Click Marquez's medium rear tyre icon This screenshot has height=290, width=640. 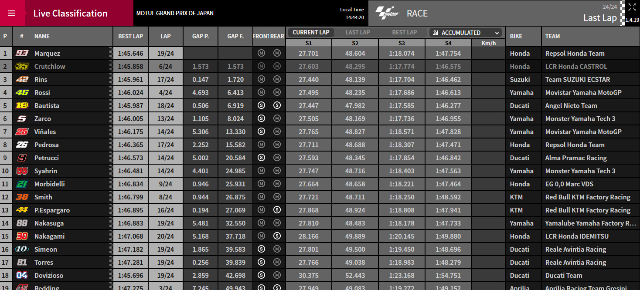point(277,53)
